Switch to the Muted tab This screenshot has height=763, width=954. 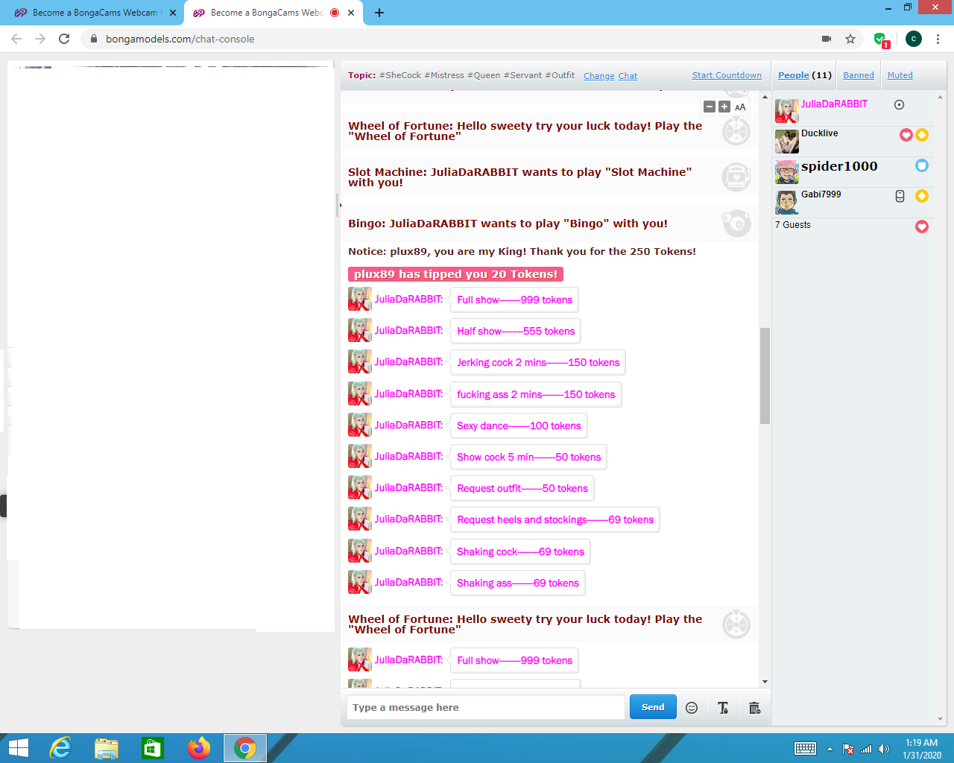coord(900,75)
